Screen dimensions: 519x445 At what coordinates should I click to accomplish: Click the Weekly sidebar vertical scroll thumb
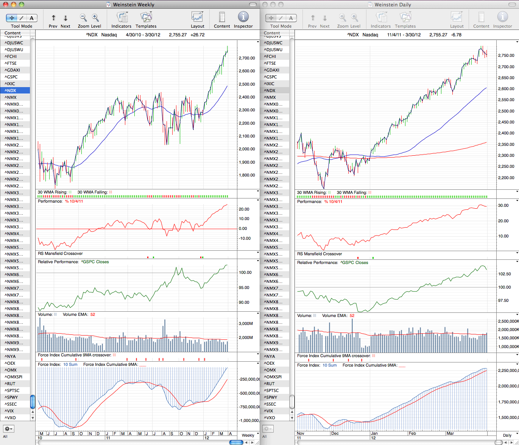[x=33, y=401]
